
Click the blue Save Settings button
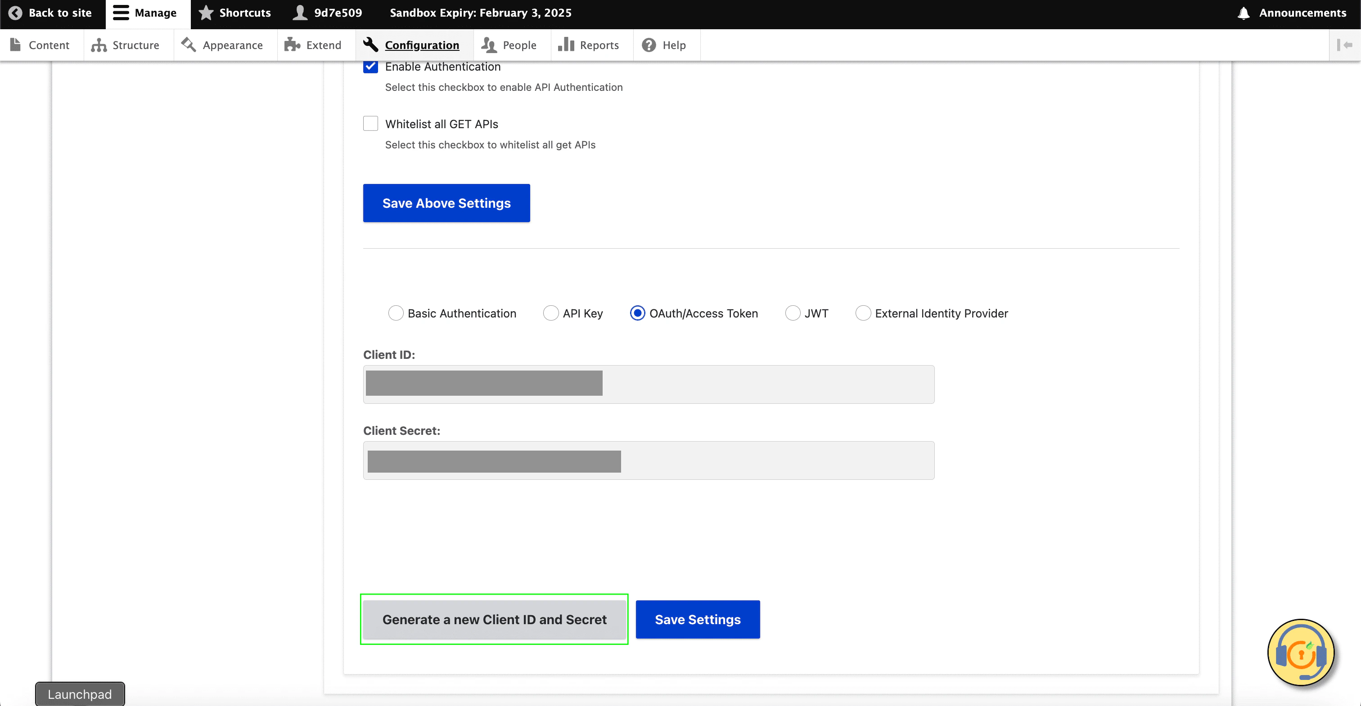pos(698,619)
